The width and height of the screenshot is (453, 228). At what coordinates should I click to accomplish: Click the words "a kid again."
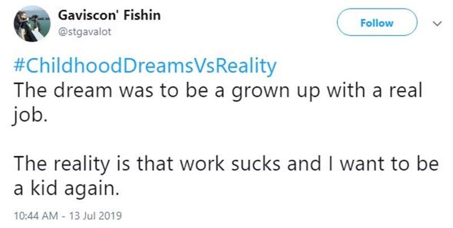(66, 188)
